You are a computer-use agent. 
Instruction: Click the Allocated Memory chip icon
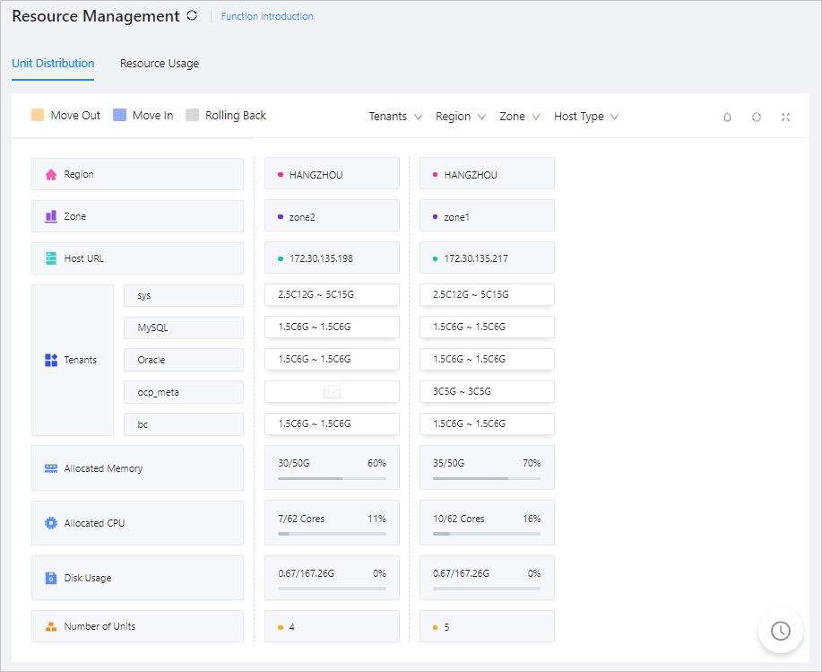point(51,468)
